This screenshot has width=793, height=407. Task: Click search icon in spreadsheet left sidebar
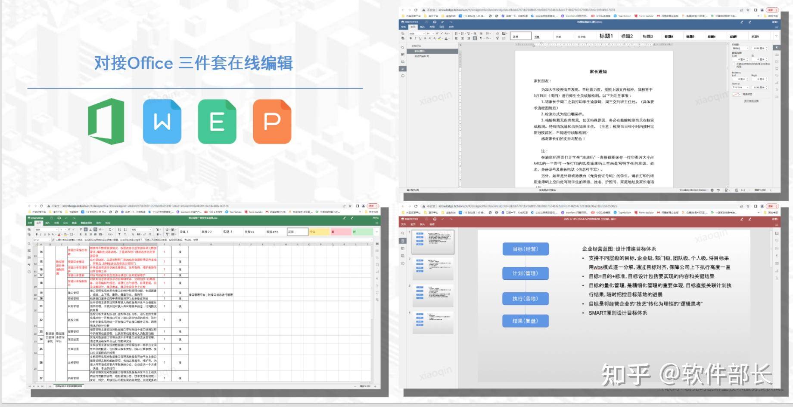click(x=29, y=244)
